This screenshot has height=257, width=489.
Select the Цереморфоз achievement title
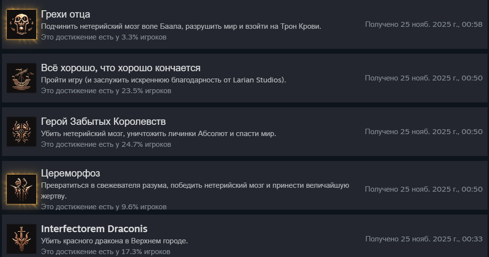click(x=70, y=174)
